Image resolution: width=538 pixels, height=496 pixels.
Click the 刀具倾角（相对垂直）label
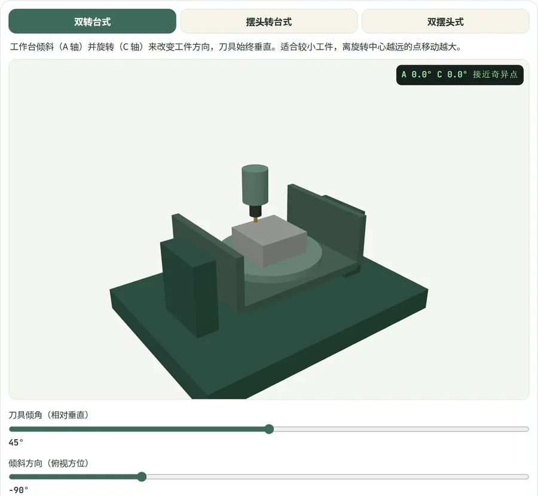[49, 415]
